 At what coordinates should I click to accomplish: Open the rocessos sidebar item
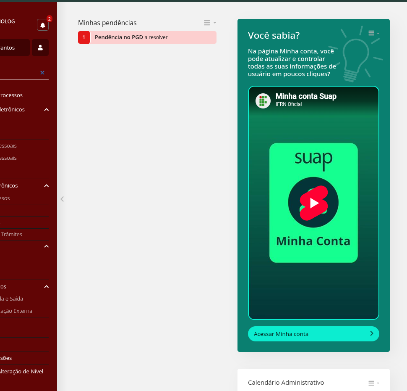[x=11, y=95]
